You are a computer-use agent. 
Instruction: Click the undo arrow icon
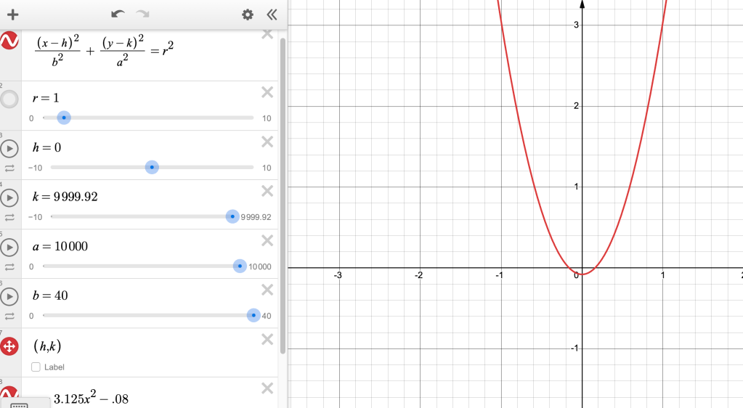click(118, 15)
